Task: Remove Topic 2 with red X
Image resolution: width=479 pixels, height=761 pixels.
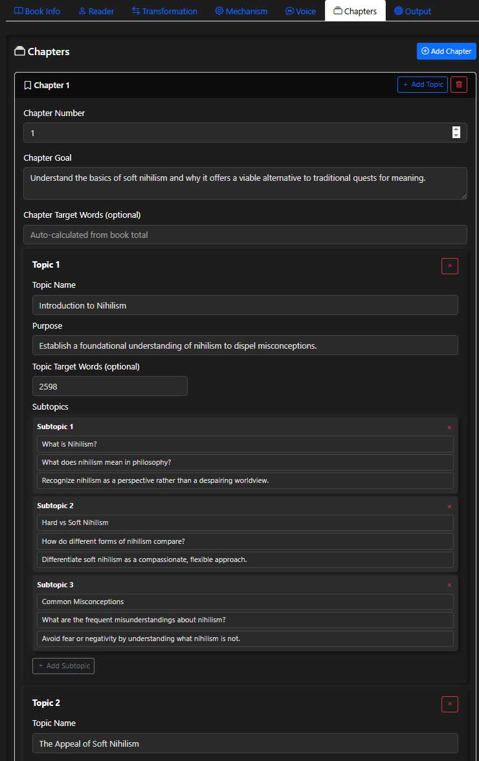Action: coord(450,704)
